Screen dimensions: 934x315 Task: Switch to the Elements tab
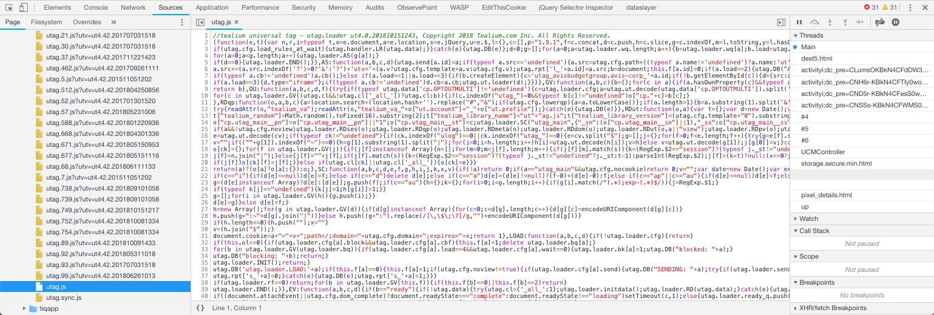pos(58,7)
